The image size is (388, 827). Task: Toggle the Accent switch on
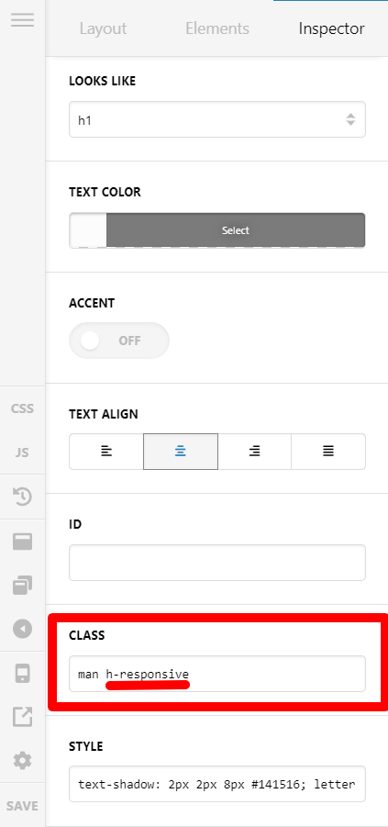coord(119,341)
